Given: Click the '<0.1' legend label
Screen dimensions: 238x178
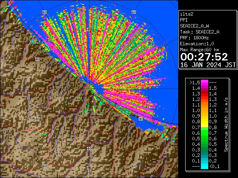Looking at the screenshot, I should (x=214, y=167).
